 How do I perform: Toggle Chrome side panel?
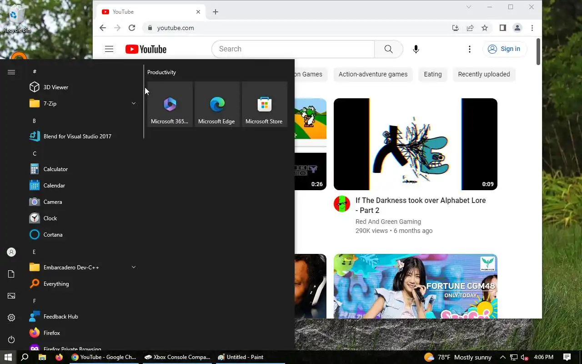point(502,28)
